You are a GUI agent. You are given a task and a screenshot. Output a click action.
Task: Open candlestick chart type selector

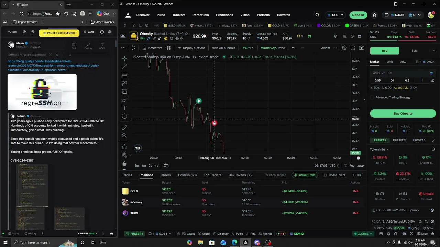(133, 48)
